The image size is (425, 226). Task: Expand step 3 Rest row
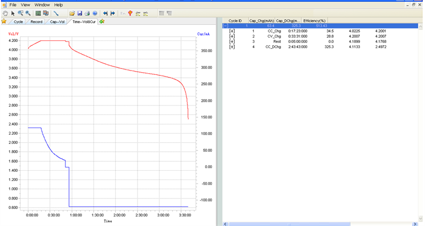232,42
